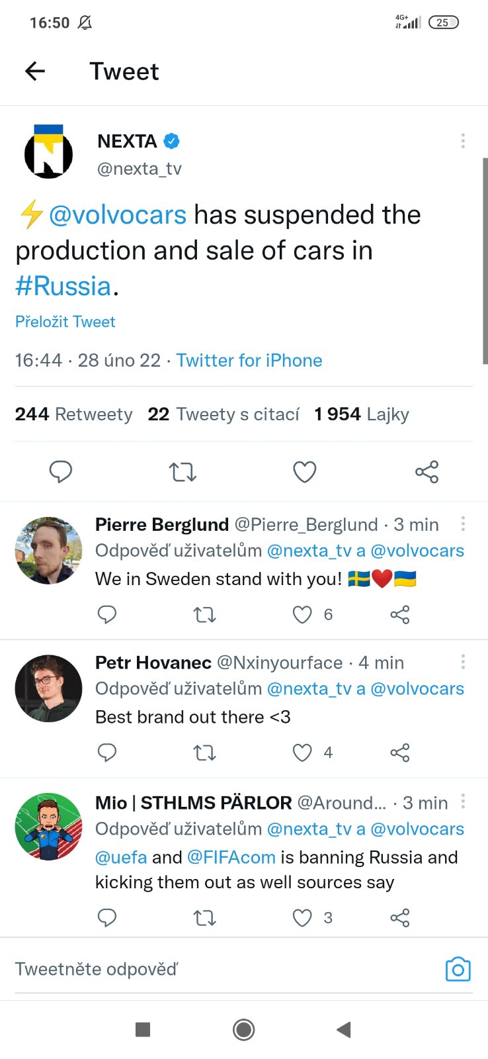The image size is (488, 1059).
Task: Like the main NEXTA tweet
Action: (x=304, y=472)
